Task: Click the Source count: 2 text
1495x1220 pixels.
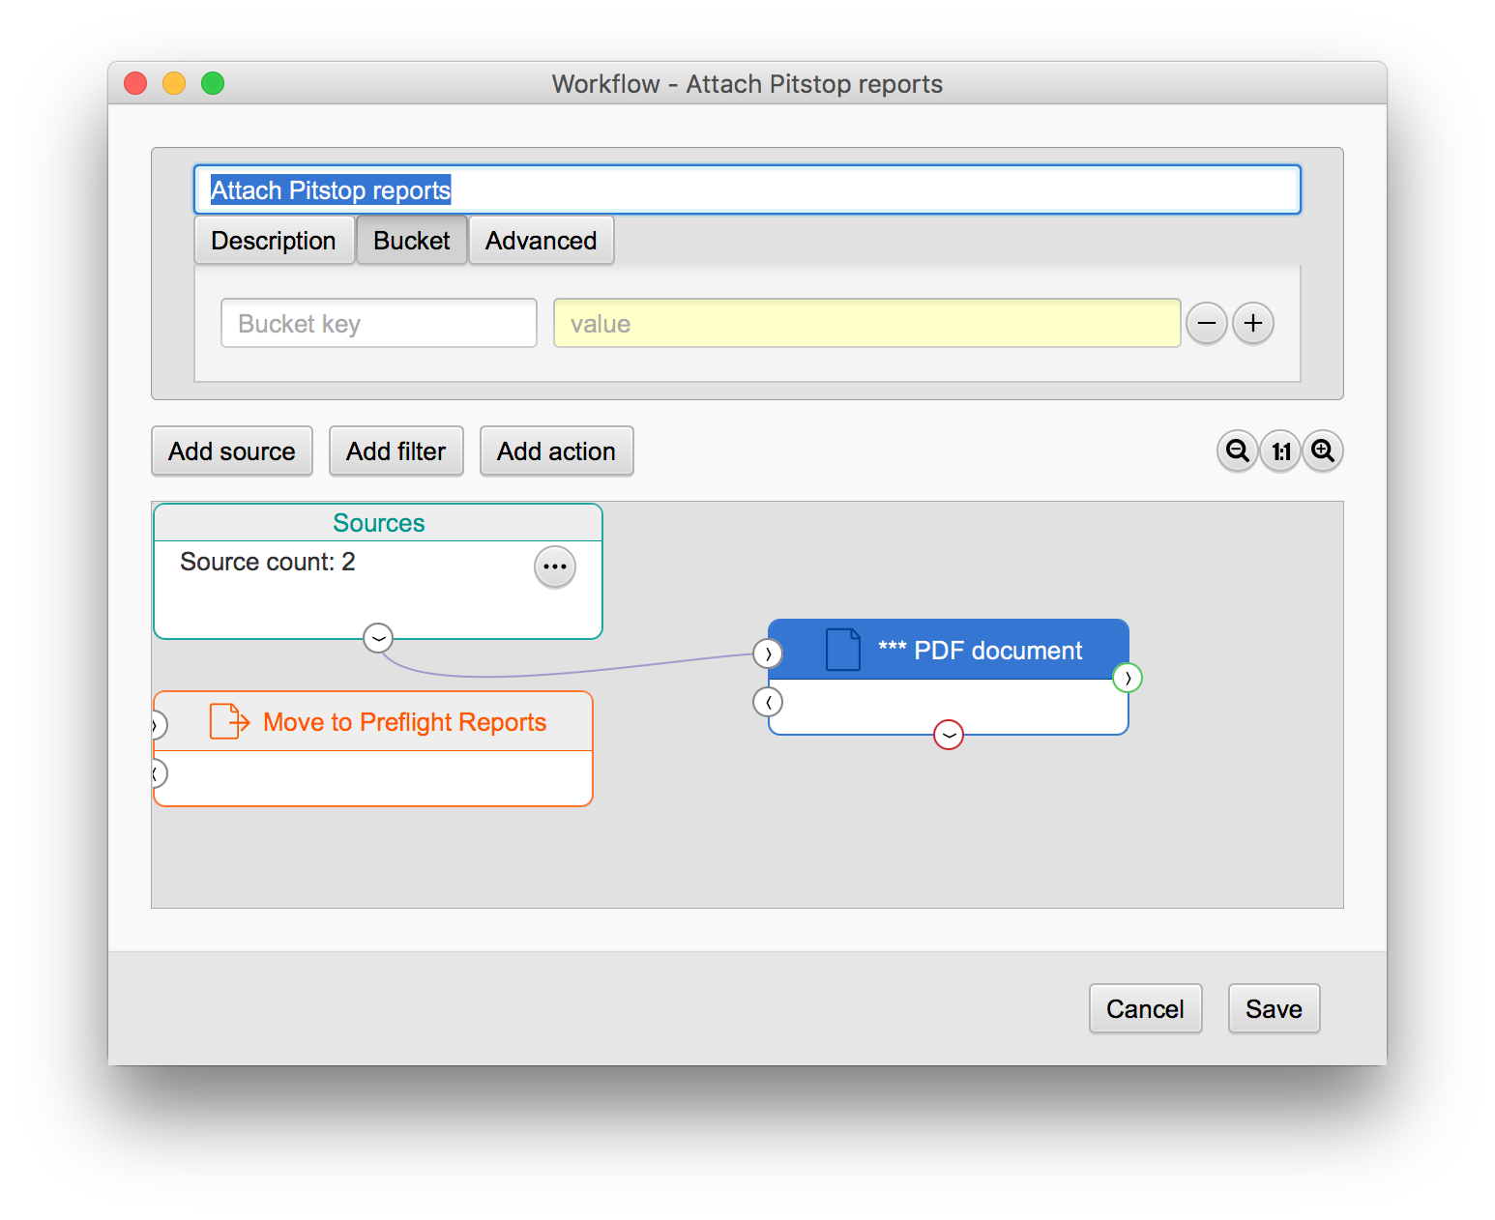Action: pos(268,562)
